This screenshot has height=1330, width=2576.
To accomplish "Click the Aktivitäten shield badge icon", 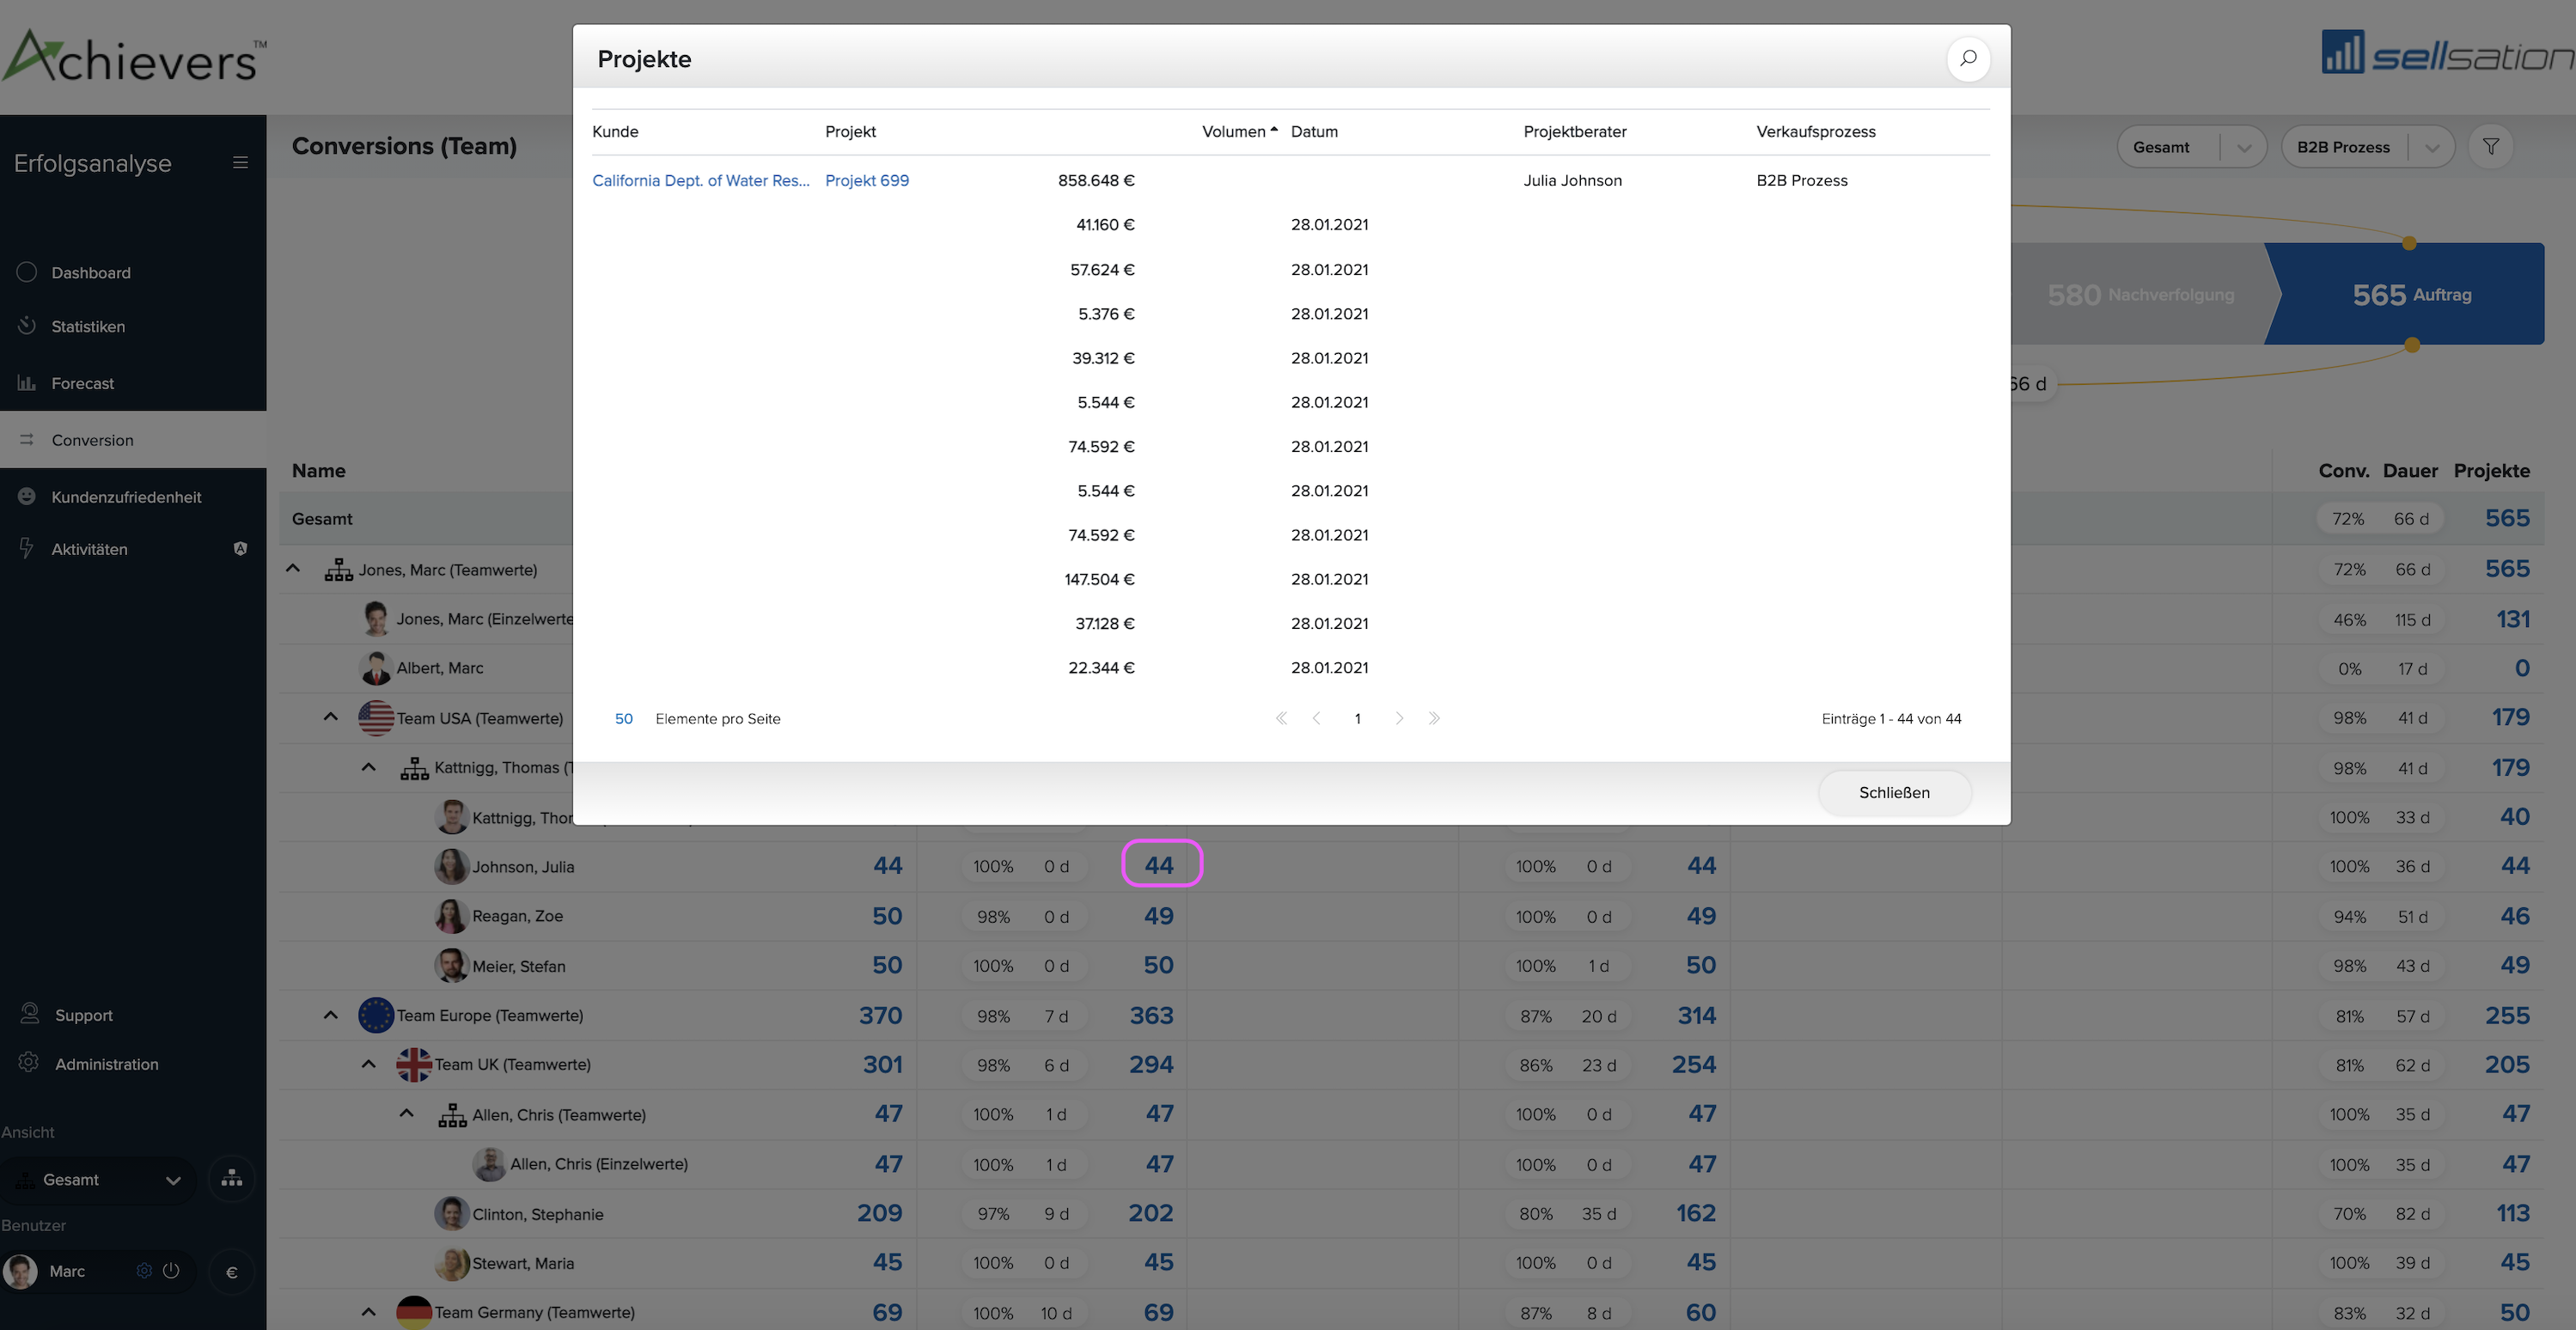I will click(x=240, y=548).
